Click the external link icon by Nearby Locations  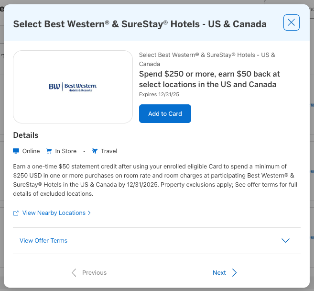[x=16, y=213]
